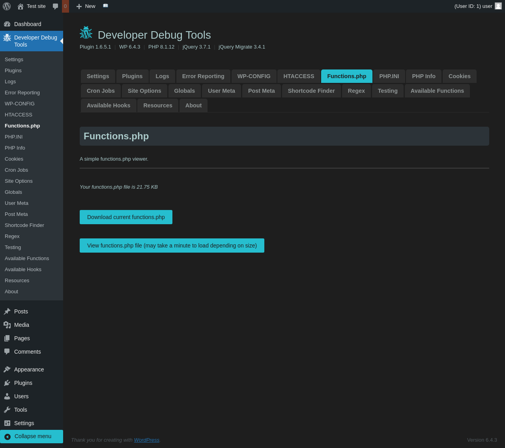
Task: Click the Dashboard gauge icon in sidebar
Action: (7, 24)
